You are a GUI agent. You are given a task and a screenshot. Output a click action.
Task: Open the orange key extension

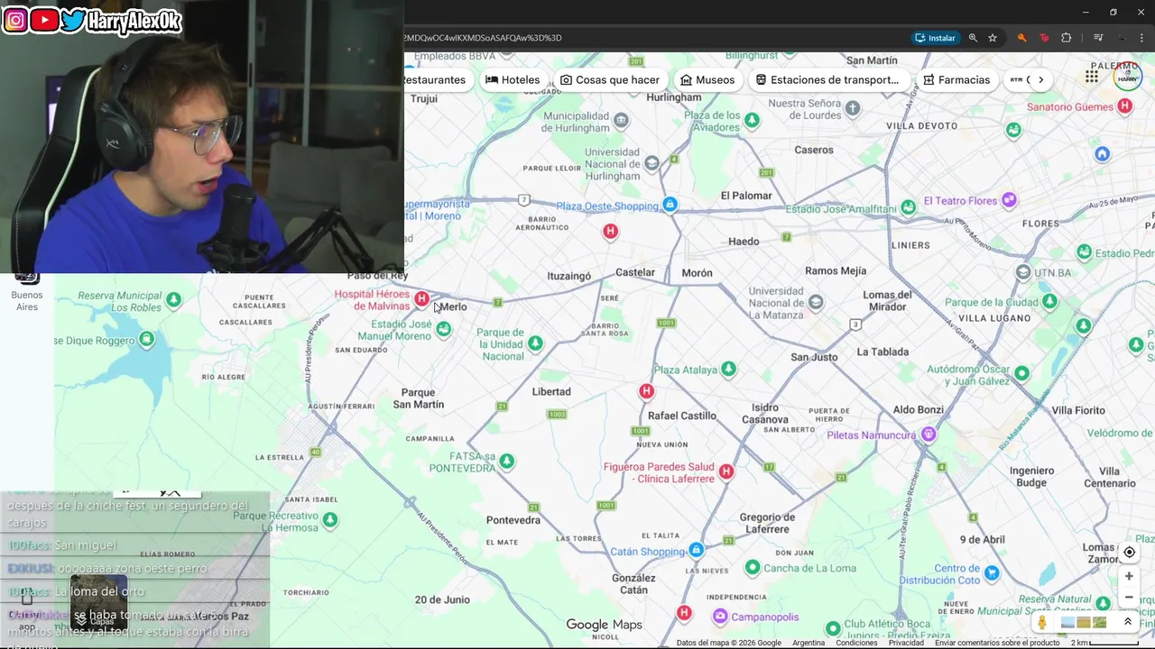[1021, 38]
